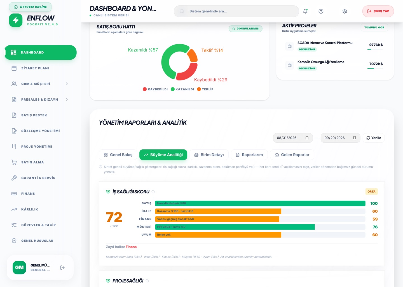Click the logout icon beside user profile

click(x=62, y=268)
